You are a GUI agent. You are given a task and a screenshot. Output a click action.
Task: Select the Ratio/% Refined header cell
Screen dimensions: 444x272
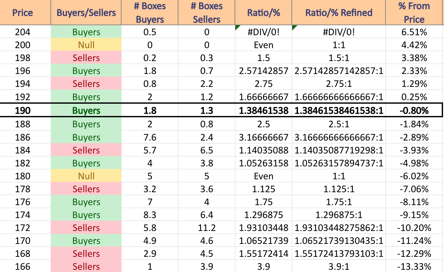tap(339, 13)
